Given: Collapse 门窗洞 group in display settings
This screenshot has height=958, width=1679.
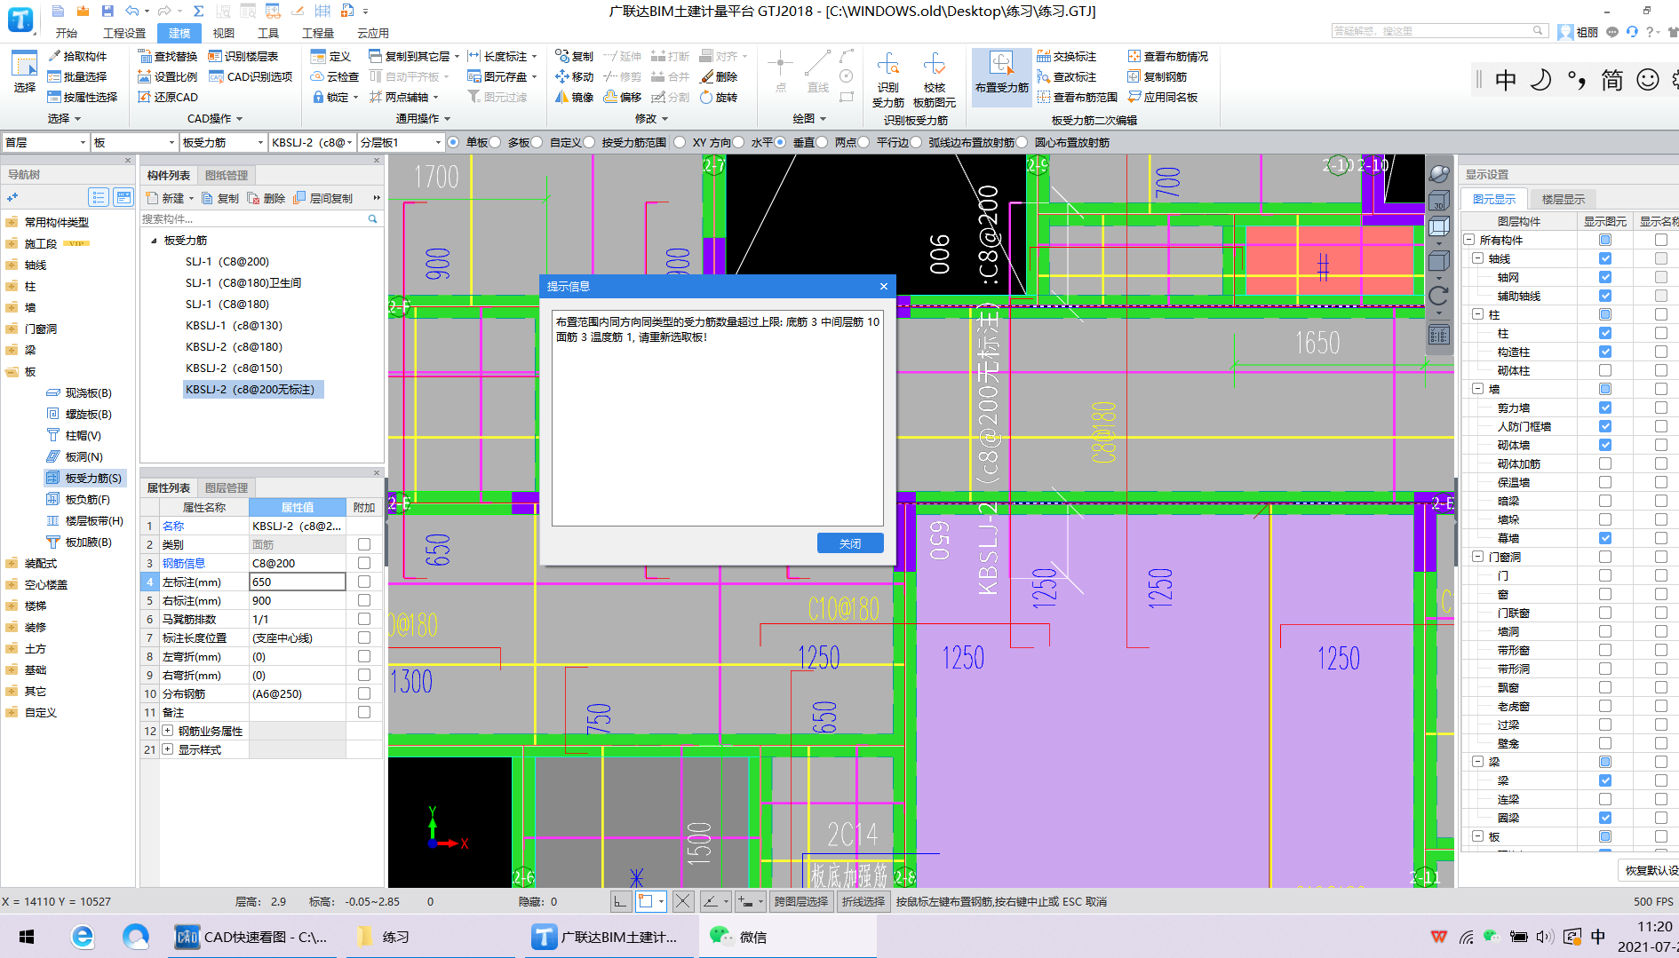Looking at the screenshot, I should [1478, 557].
